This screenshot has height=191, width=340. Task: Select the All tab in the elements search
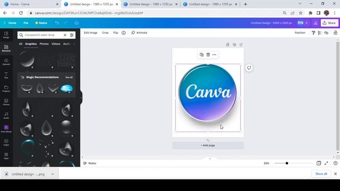point(20,44)
